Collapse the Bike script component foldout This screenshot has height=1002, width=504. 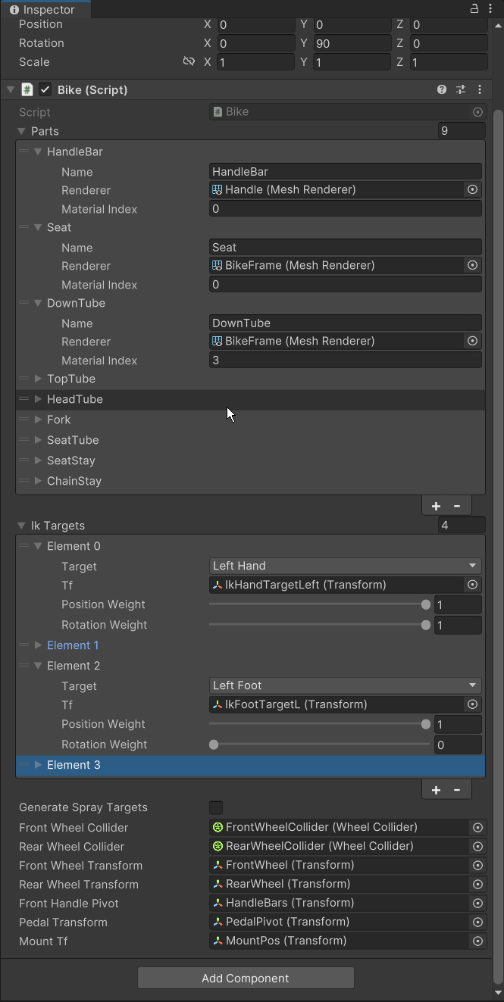(11, 89)
